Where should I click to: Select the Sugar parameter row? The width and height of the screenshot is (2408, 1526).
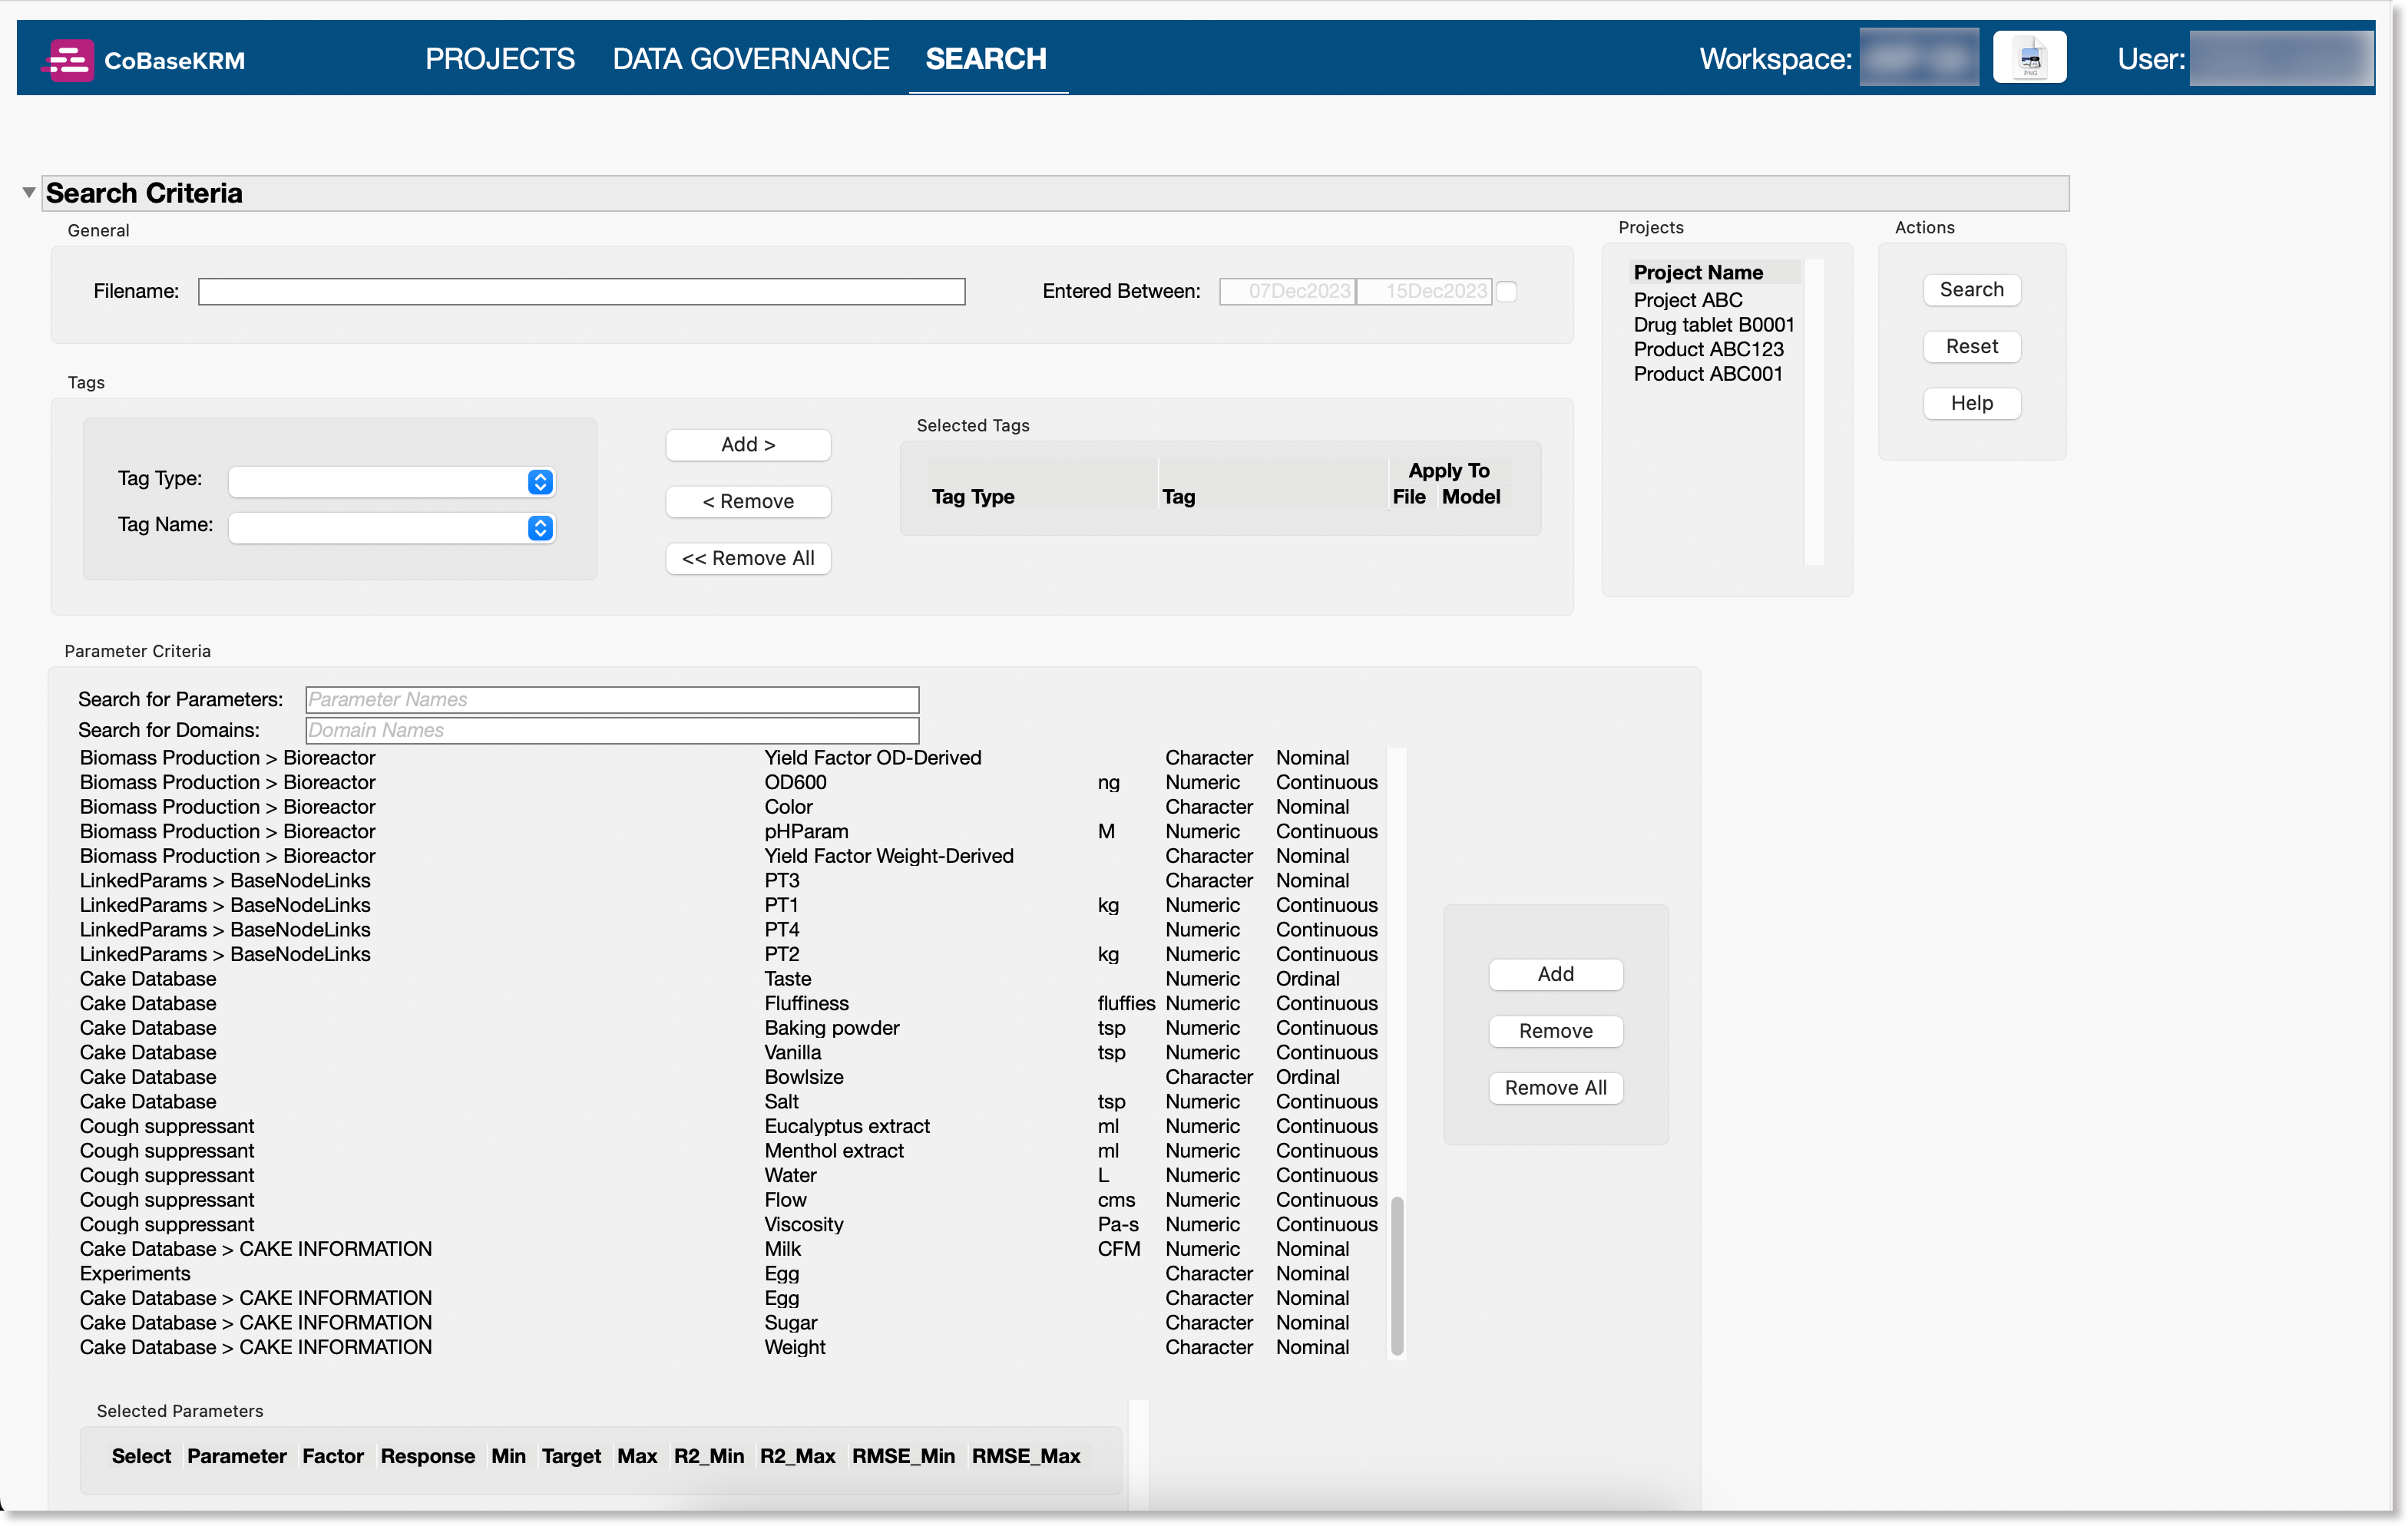point(729,1322)
